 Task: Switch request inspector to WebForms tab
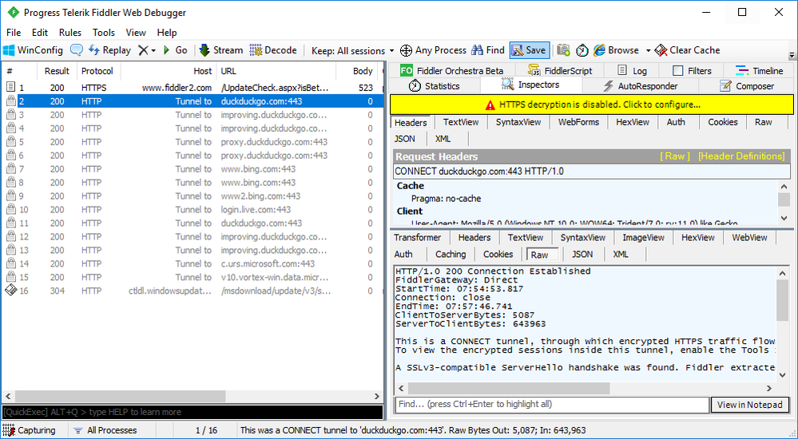[x=578, y=122]
